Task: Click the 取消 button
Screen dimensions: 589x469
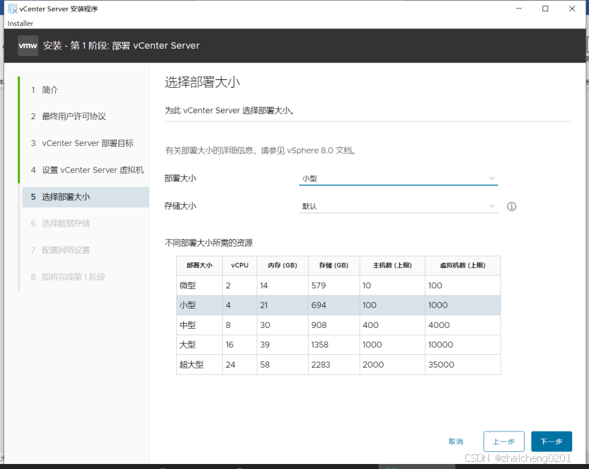Action: 456,441
